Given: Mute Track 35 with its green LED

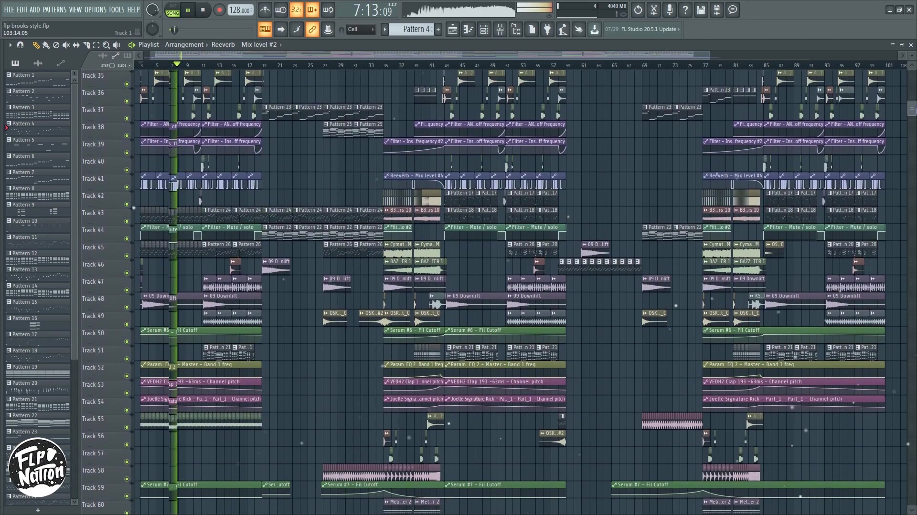Looking at the screenshot, I should click(127, 84).
